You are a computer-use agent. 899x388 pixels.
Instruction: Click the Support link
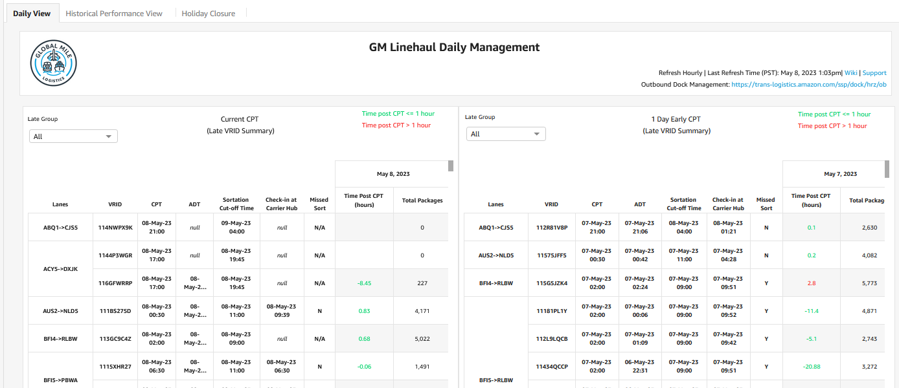click(x=874, y=72)
